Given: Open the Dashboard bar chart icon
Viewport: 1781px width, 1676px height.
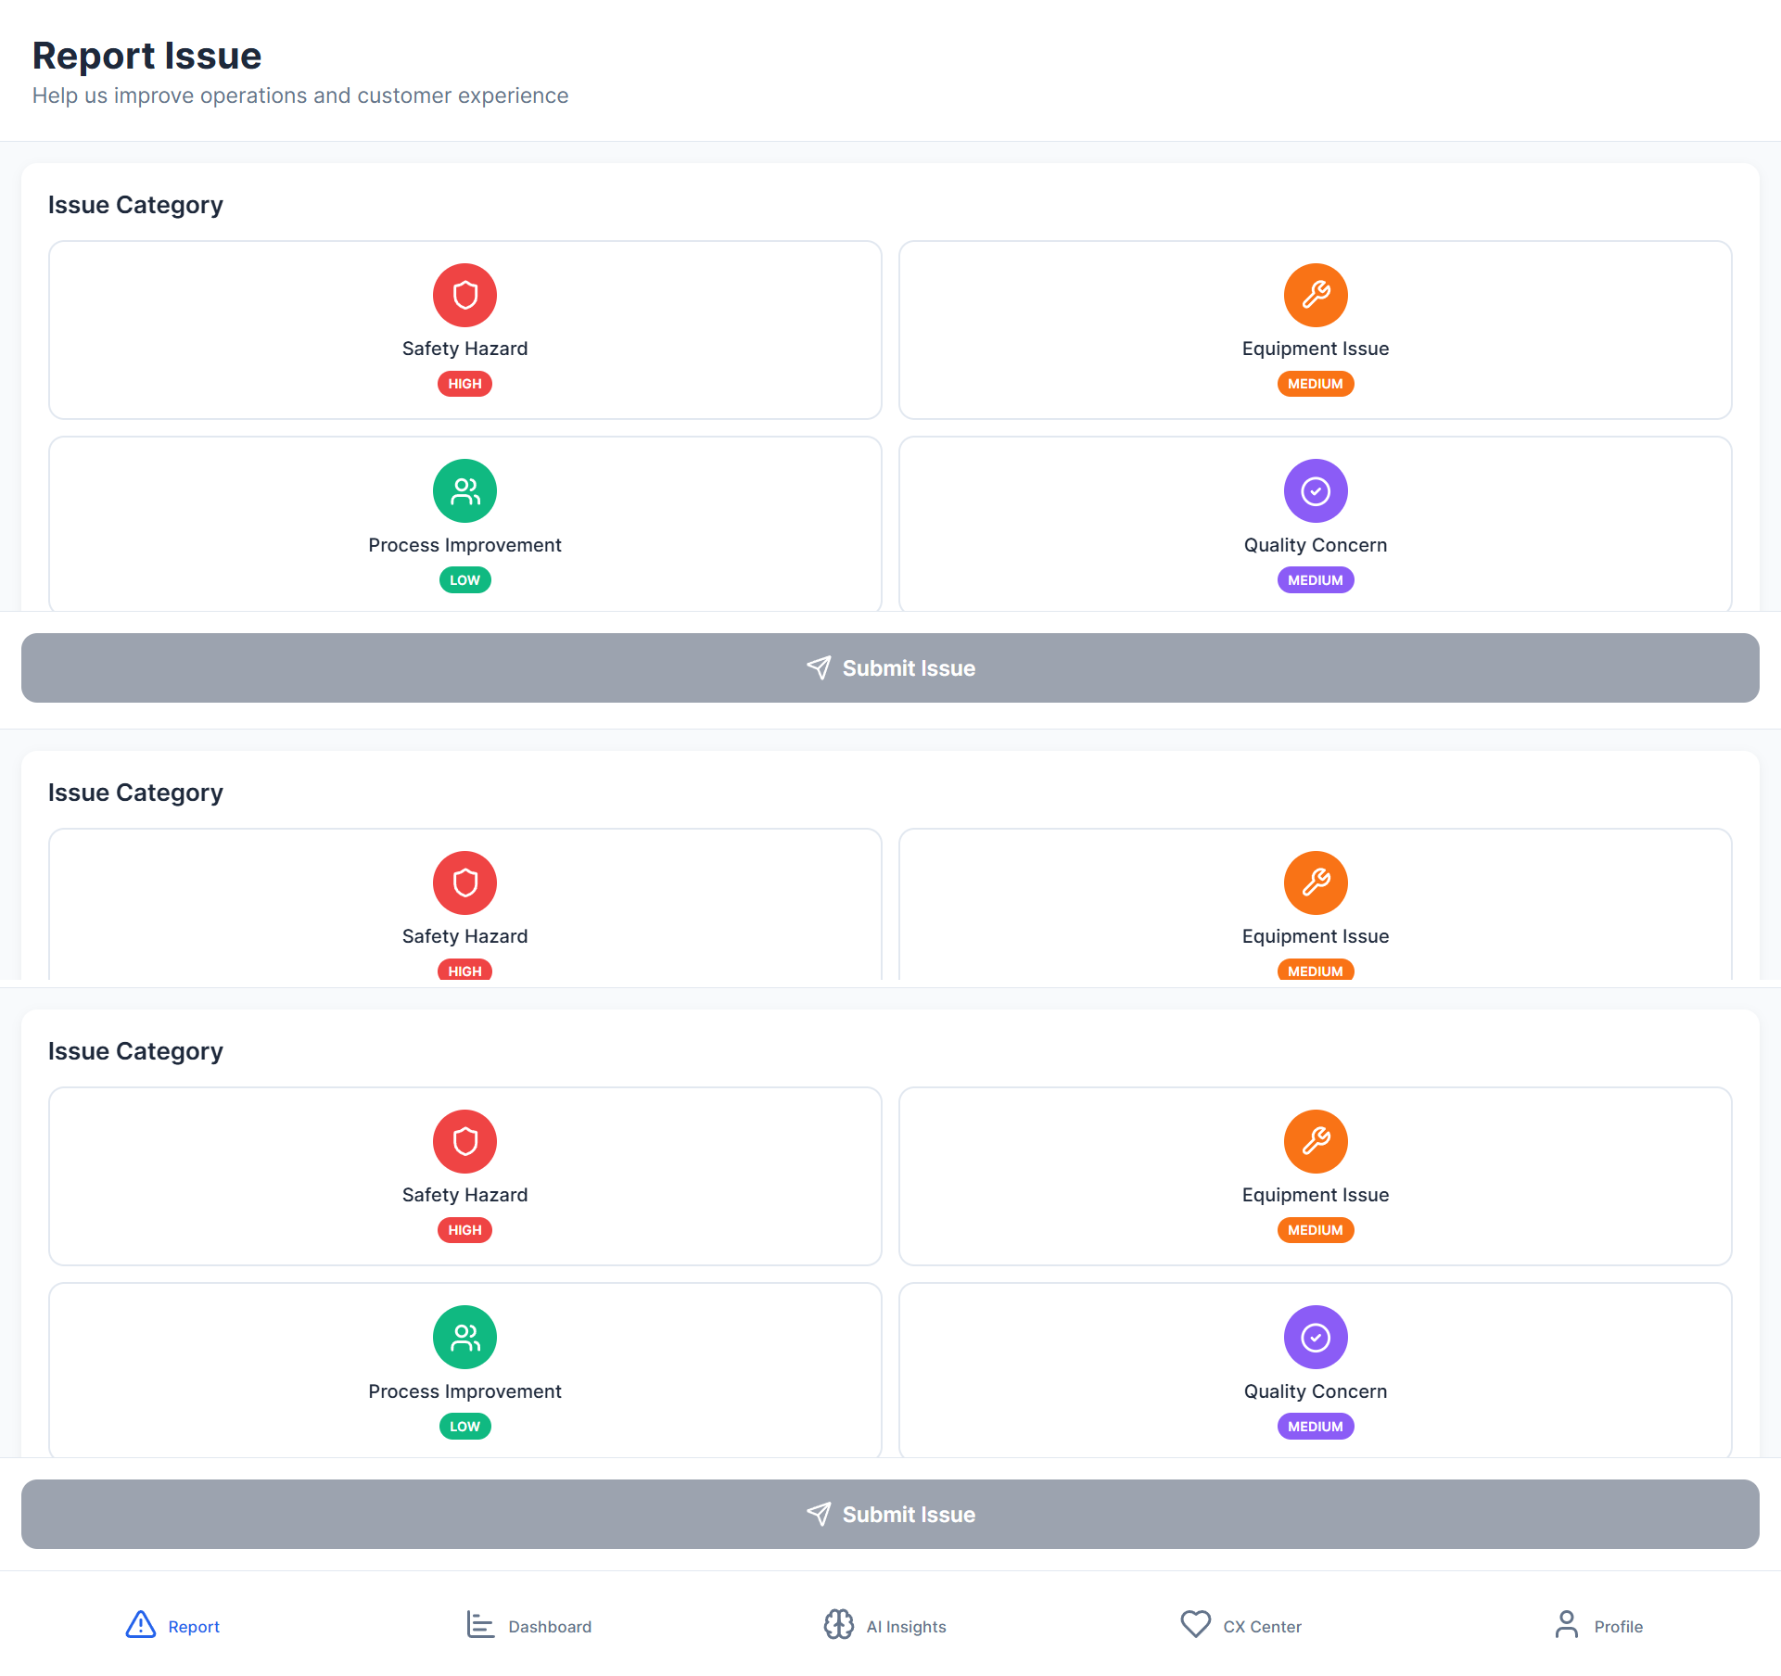Looking at the screenshot, I should pos(479,1625).
